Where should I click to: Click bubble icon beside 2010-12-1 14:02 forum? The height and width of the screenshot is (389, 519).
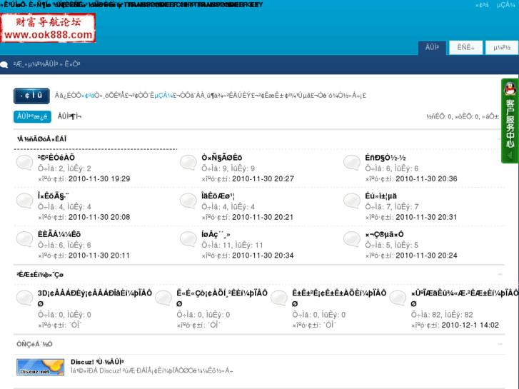point(398,298)
